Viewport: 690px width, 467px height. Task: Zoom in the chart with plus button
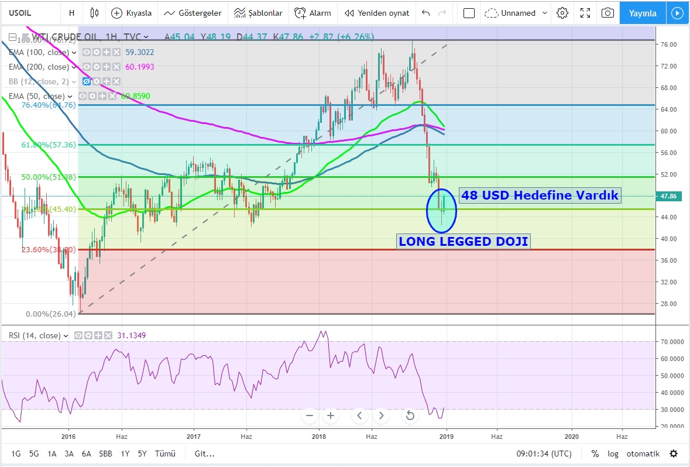[331, 416]
